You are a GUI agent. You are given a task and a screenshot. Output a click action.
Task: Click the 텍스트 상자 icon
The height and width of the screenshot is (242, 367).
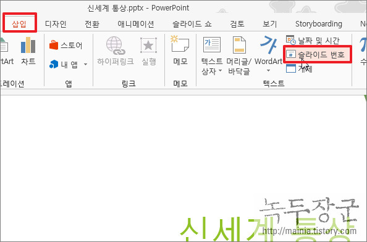(211, 44)
